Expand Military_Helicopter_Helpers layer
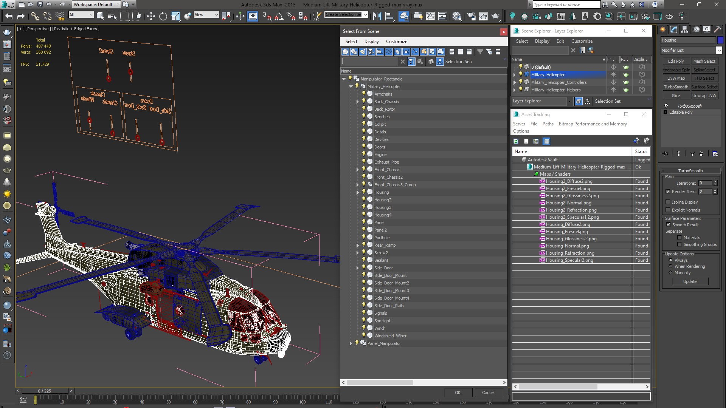The width and height of the screenshot is (726, 408). [x=514, y=90]
